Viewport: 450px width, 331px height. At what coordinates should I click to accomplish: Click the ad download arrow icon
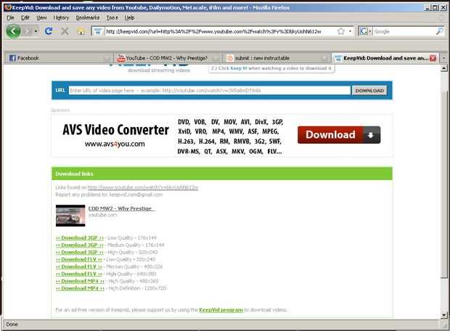coord(371,134)
